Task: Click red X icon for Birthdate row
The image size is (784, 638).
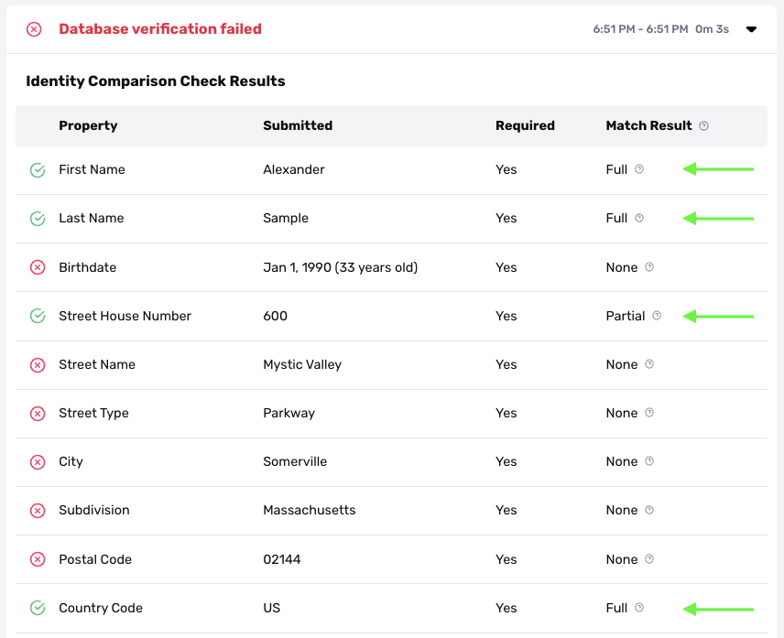Action: point(38,267)
